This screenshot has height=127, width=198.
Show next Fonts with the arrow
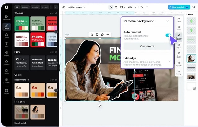[x=56, y=63]
